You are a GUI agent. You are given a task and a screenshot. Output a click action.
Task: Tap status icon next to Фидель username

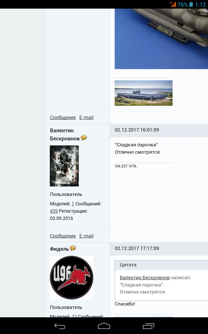(x=73, y=248)
